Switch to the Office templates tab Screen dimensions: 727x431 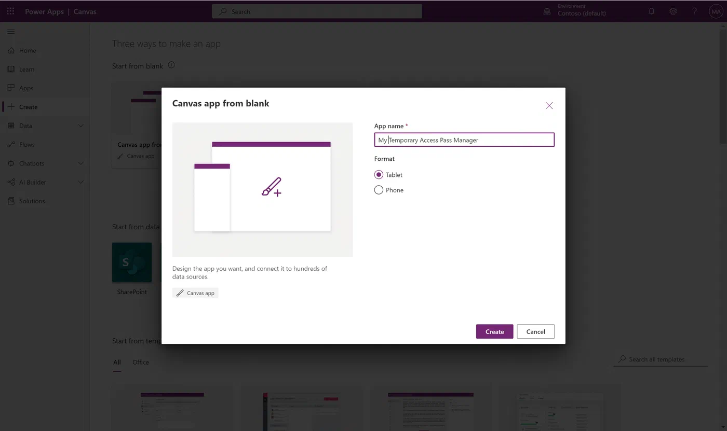[x=140, y=362]
